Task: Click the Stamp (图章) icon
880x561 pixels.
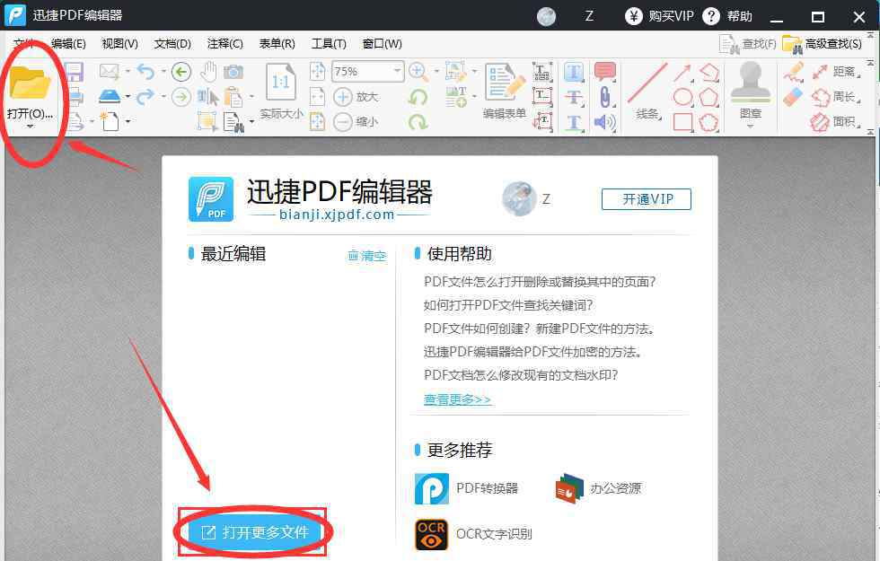Action: [x=750, y=83]
